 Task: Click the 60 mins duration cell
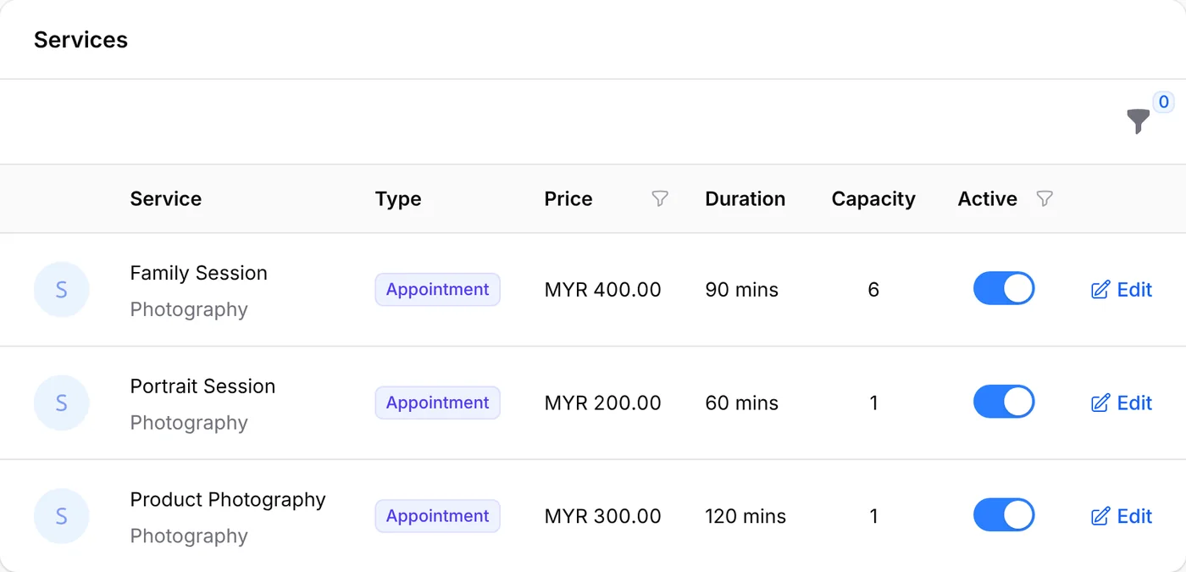pyautogui.click(x=742, y=403)
